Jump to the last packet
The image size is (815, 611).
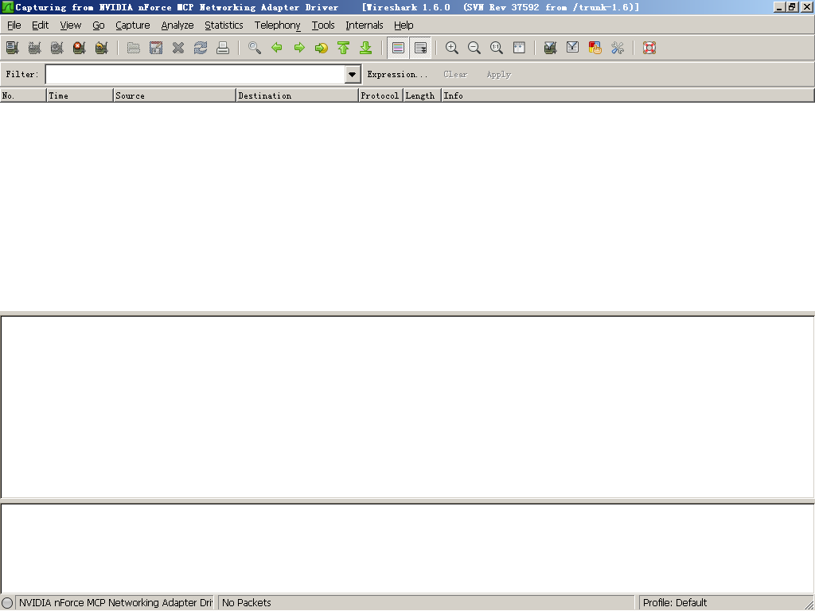tap(366, 48)
